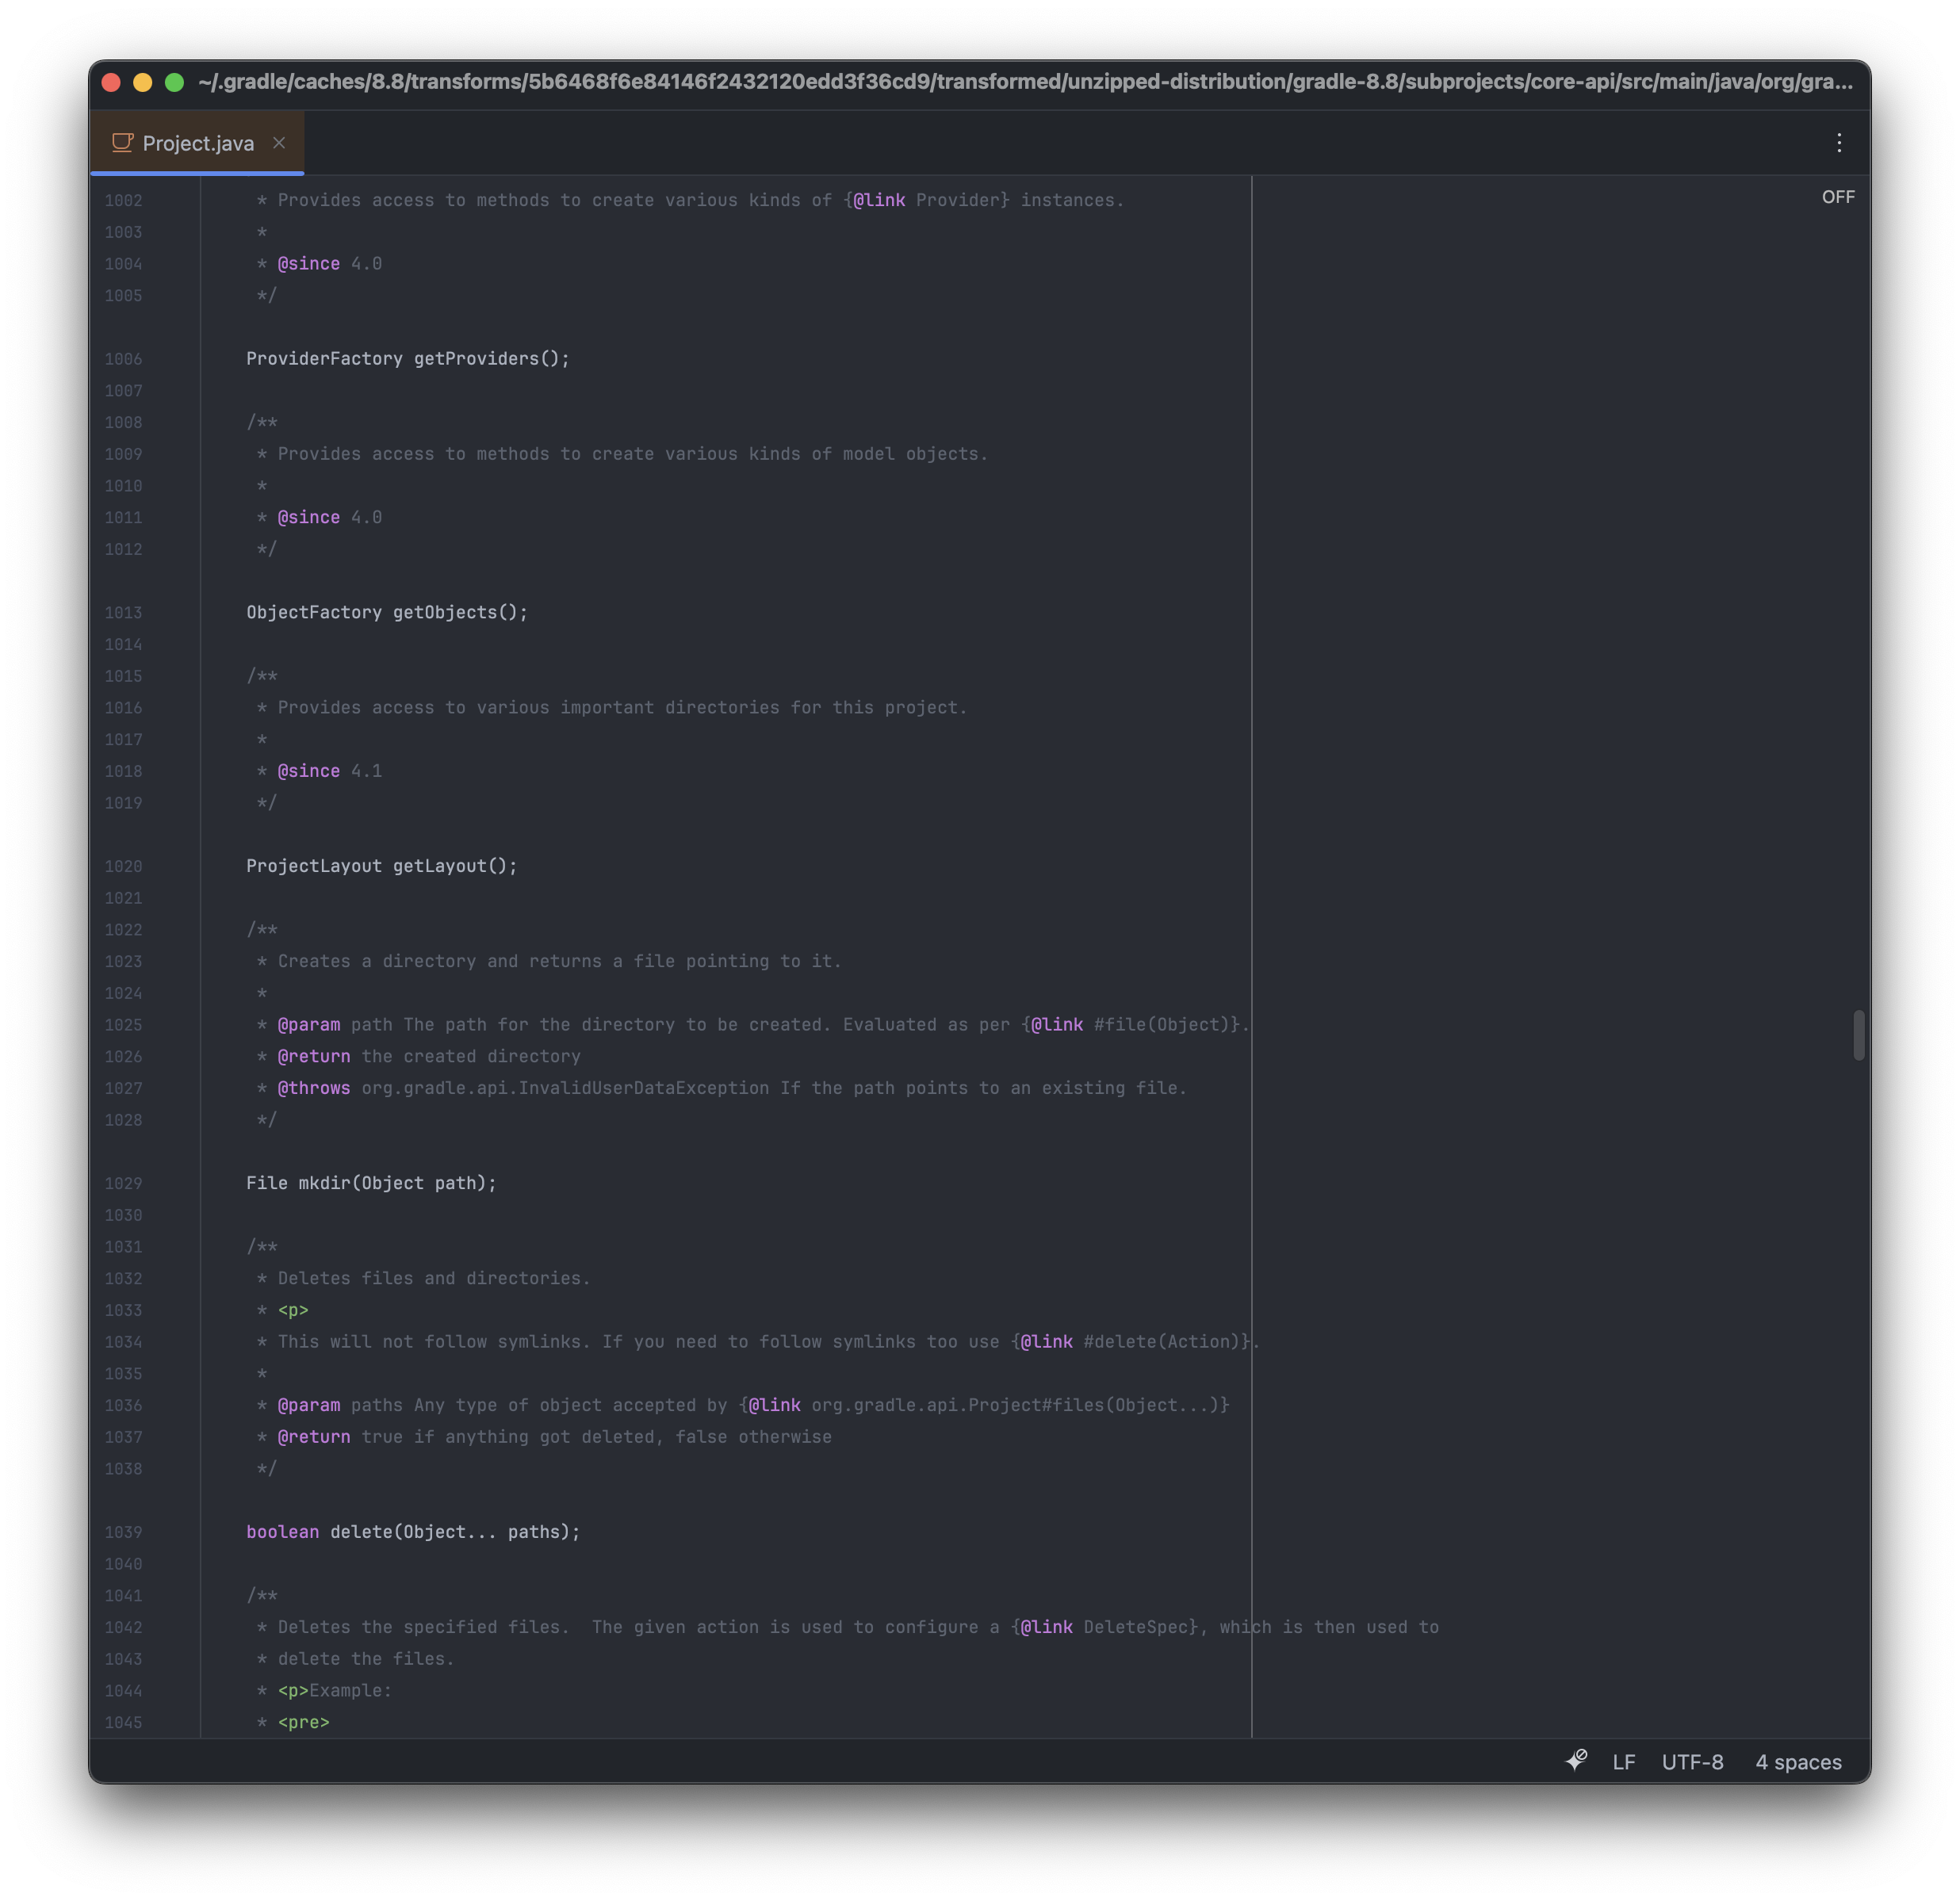1960x1901 pixels.
Task: Click the boolean keyword on line 1039
Action: click(x=282, y=1532)
